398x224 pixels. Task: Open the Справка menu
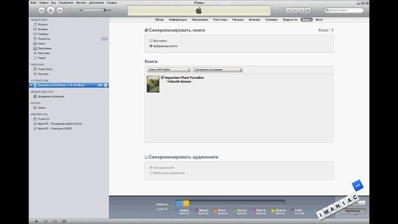(x=112, y=2)
